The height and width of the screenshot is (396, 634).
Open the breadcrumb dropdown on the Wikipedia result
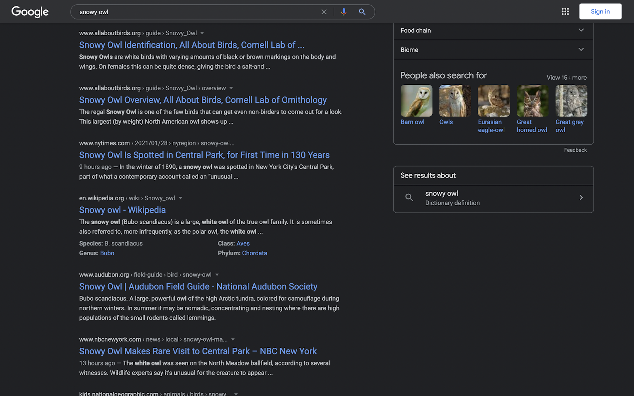click(181, 198)
